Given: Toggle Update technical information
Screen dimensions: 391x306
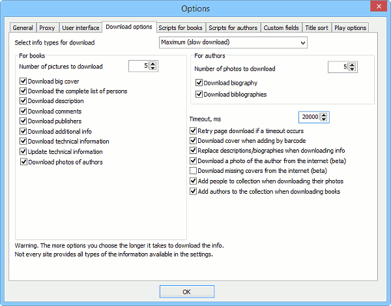Looking at the screenshot, I should point(23,151).
